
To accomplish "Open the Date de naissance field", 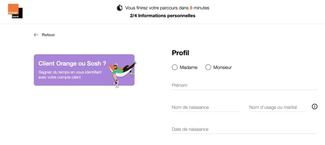I will (244, 129).
